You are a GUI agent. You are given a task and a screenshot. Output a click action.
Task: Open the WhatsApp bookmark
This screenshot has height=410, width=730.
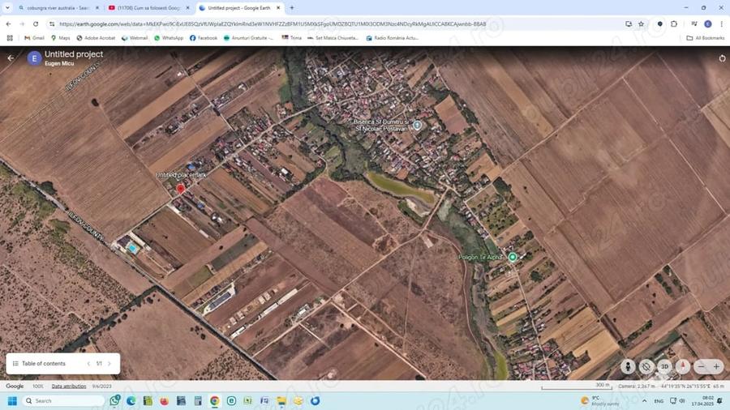pos(169,37)
